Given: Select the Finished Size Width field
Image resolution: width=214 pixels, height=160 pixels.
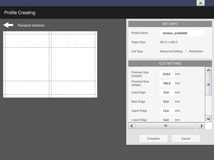Looking at the screenshot, I should click(x=167, y=84).
